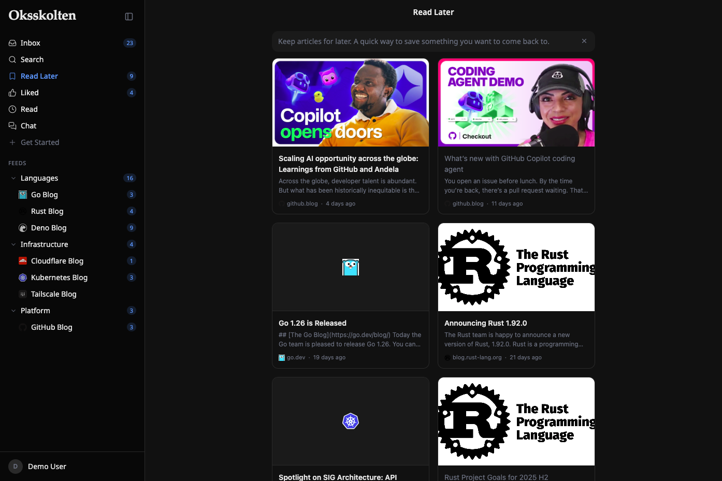Click the Demo User avatar
722x481 pixels.
[x=16, y=467]
